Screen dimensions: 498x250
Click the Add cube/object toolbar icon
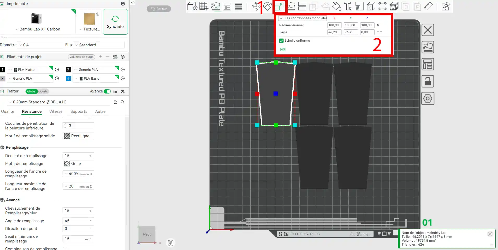[192, 6]
